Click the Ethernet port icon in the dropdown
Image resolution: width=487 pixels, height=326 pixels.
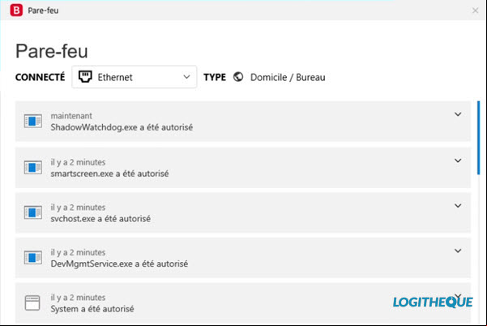[x=85, y=76]
